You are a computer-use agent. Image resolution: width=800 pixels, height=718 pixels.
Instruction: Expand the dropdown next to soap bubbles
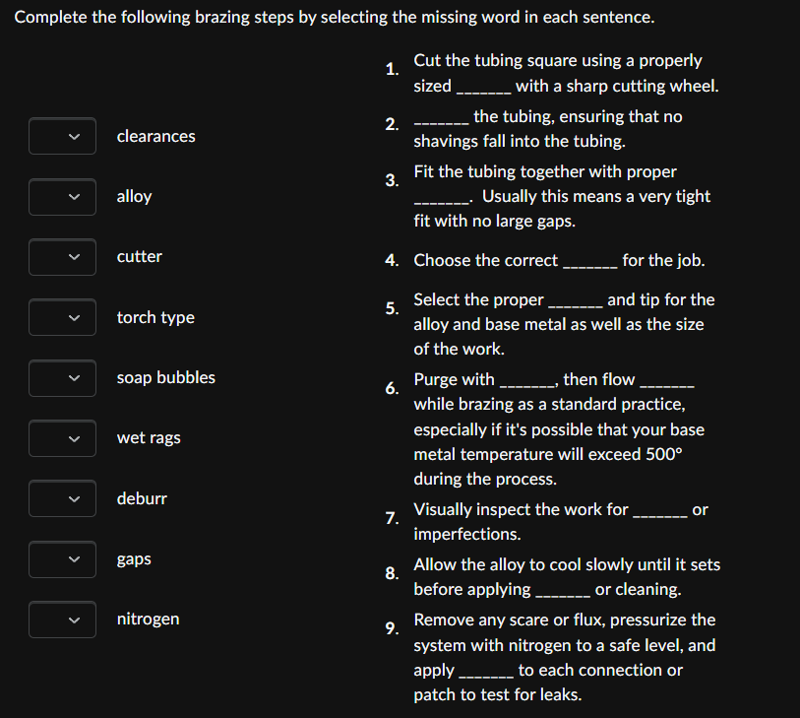tap(62, 378)
